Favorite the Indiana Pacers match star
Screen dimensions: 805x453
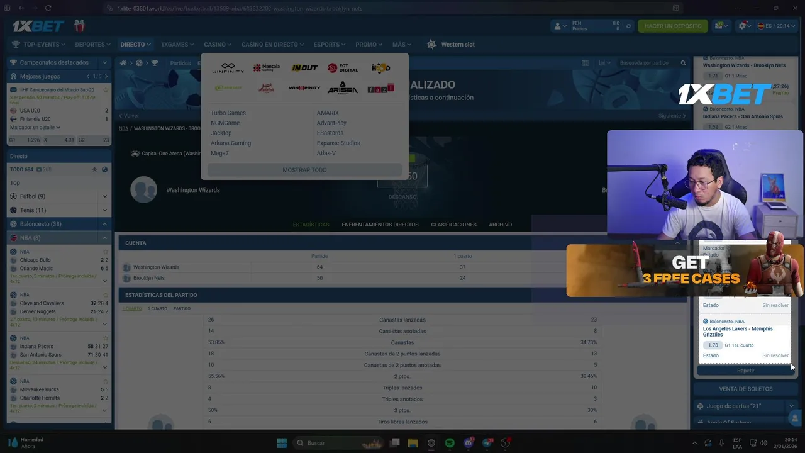pyautogui.click(x=106, y=338)
